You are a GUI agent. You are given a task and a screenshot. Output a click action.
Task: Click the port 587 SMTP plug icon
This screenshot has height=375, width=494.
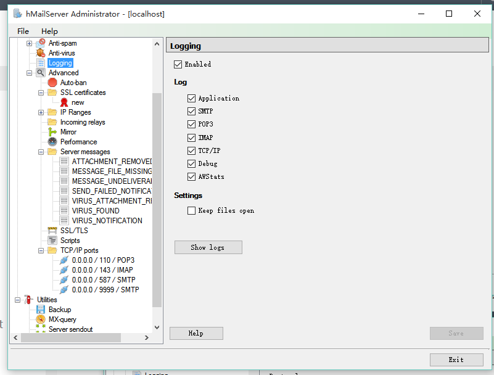click(x=64, y=280)
